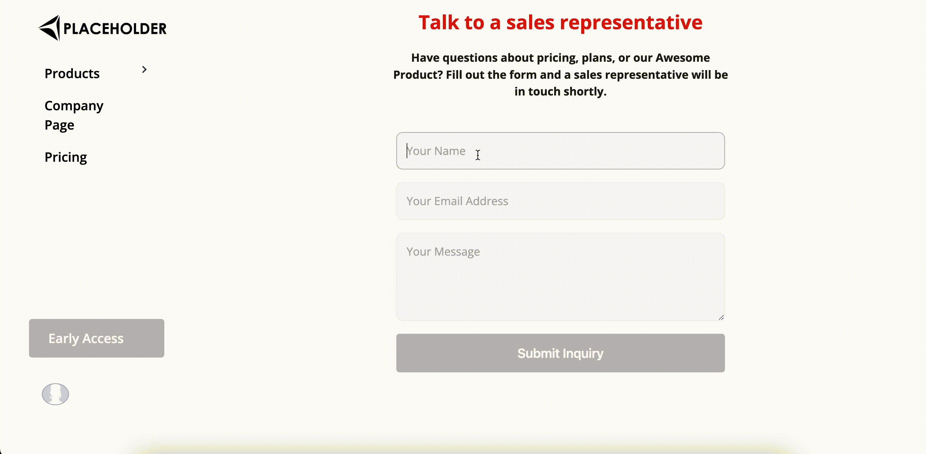
Task: Click the Early Access button
Action: (x=96, y=338)
